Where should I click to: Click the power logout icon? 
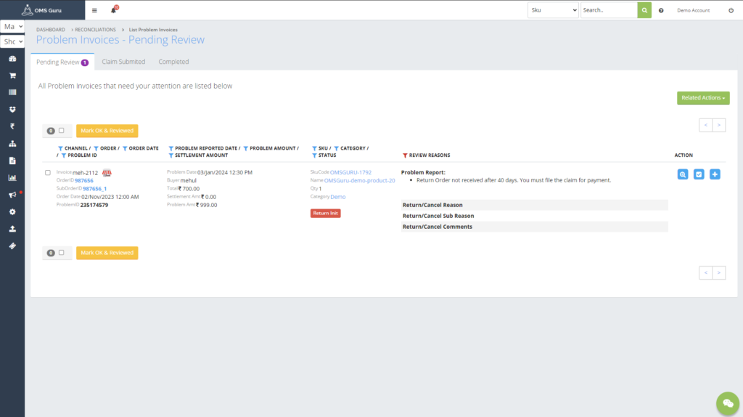click(731, 11)
